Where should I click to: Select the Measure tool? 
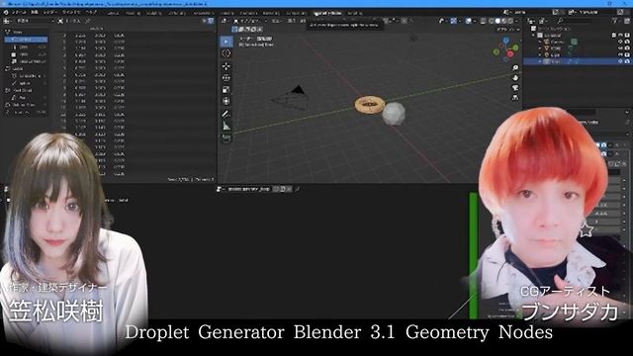226,127
